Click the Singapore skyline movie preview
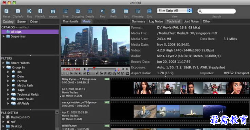250x130 pixels. [95, 45]
